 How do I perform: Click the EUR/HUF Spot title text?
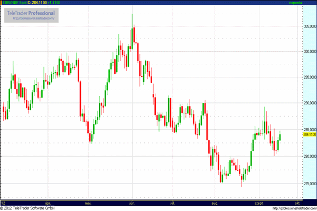pyautogui.click(x=14, y=3)
